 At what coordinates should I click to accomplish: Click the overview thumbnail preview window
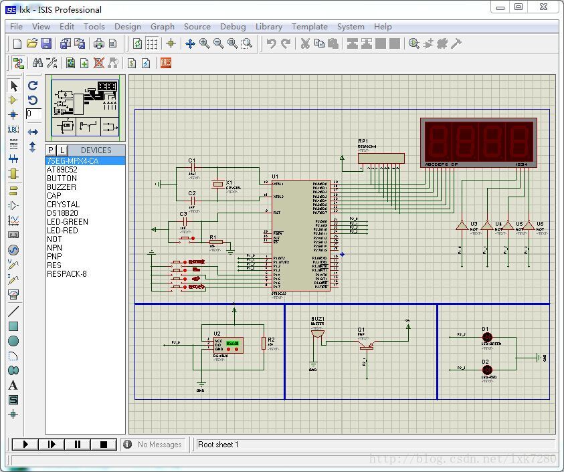(x=85, y=108)
